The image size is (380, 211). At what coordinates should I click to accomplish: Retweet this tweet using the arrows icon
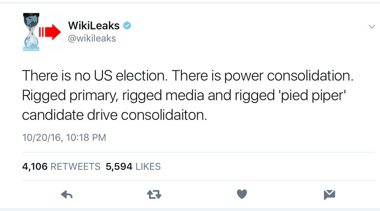coord(154,195)
